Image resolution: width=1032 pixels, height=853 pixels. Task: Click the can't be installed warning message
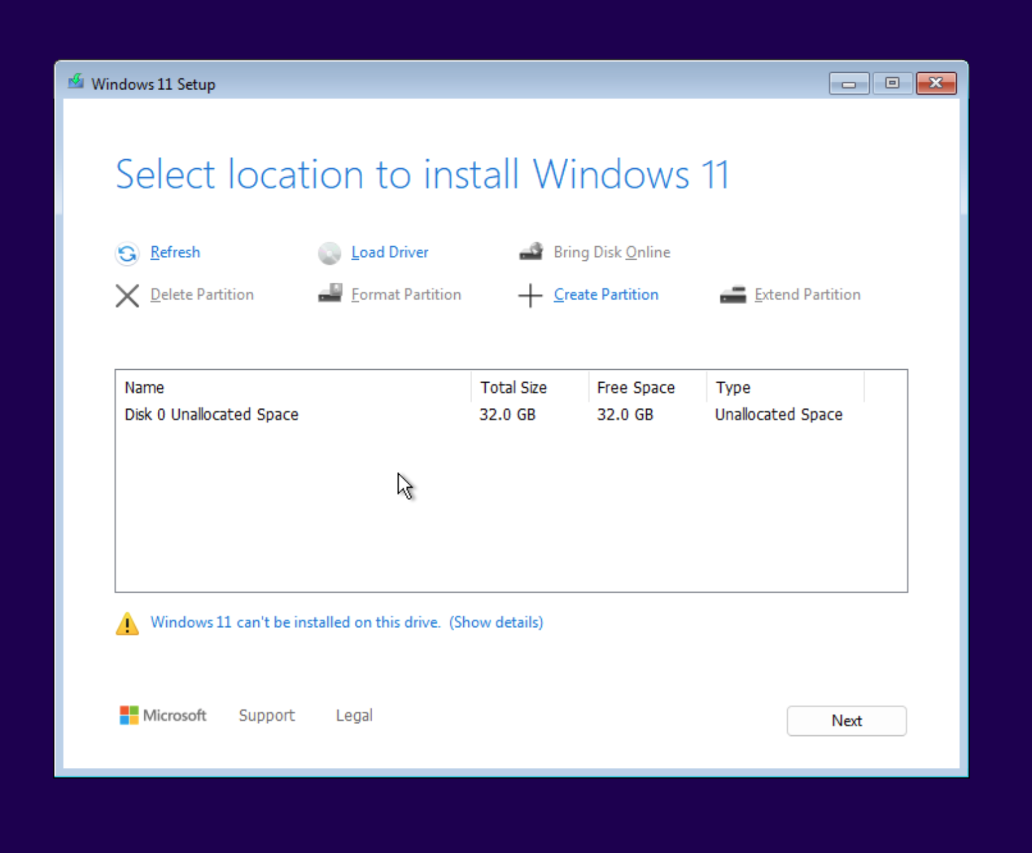click(x=295, y=622)
